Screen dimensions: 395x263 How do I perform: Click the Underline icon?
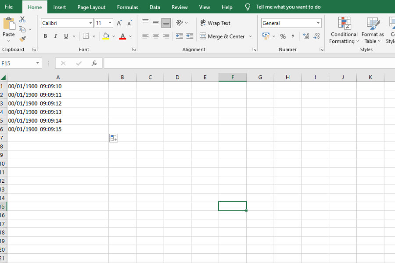(x=65, y=36)
